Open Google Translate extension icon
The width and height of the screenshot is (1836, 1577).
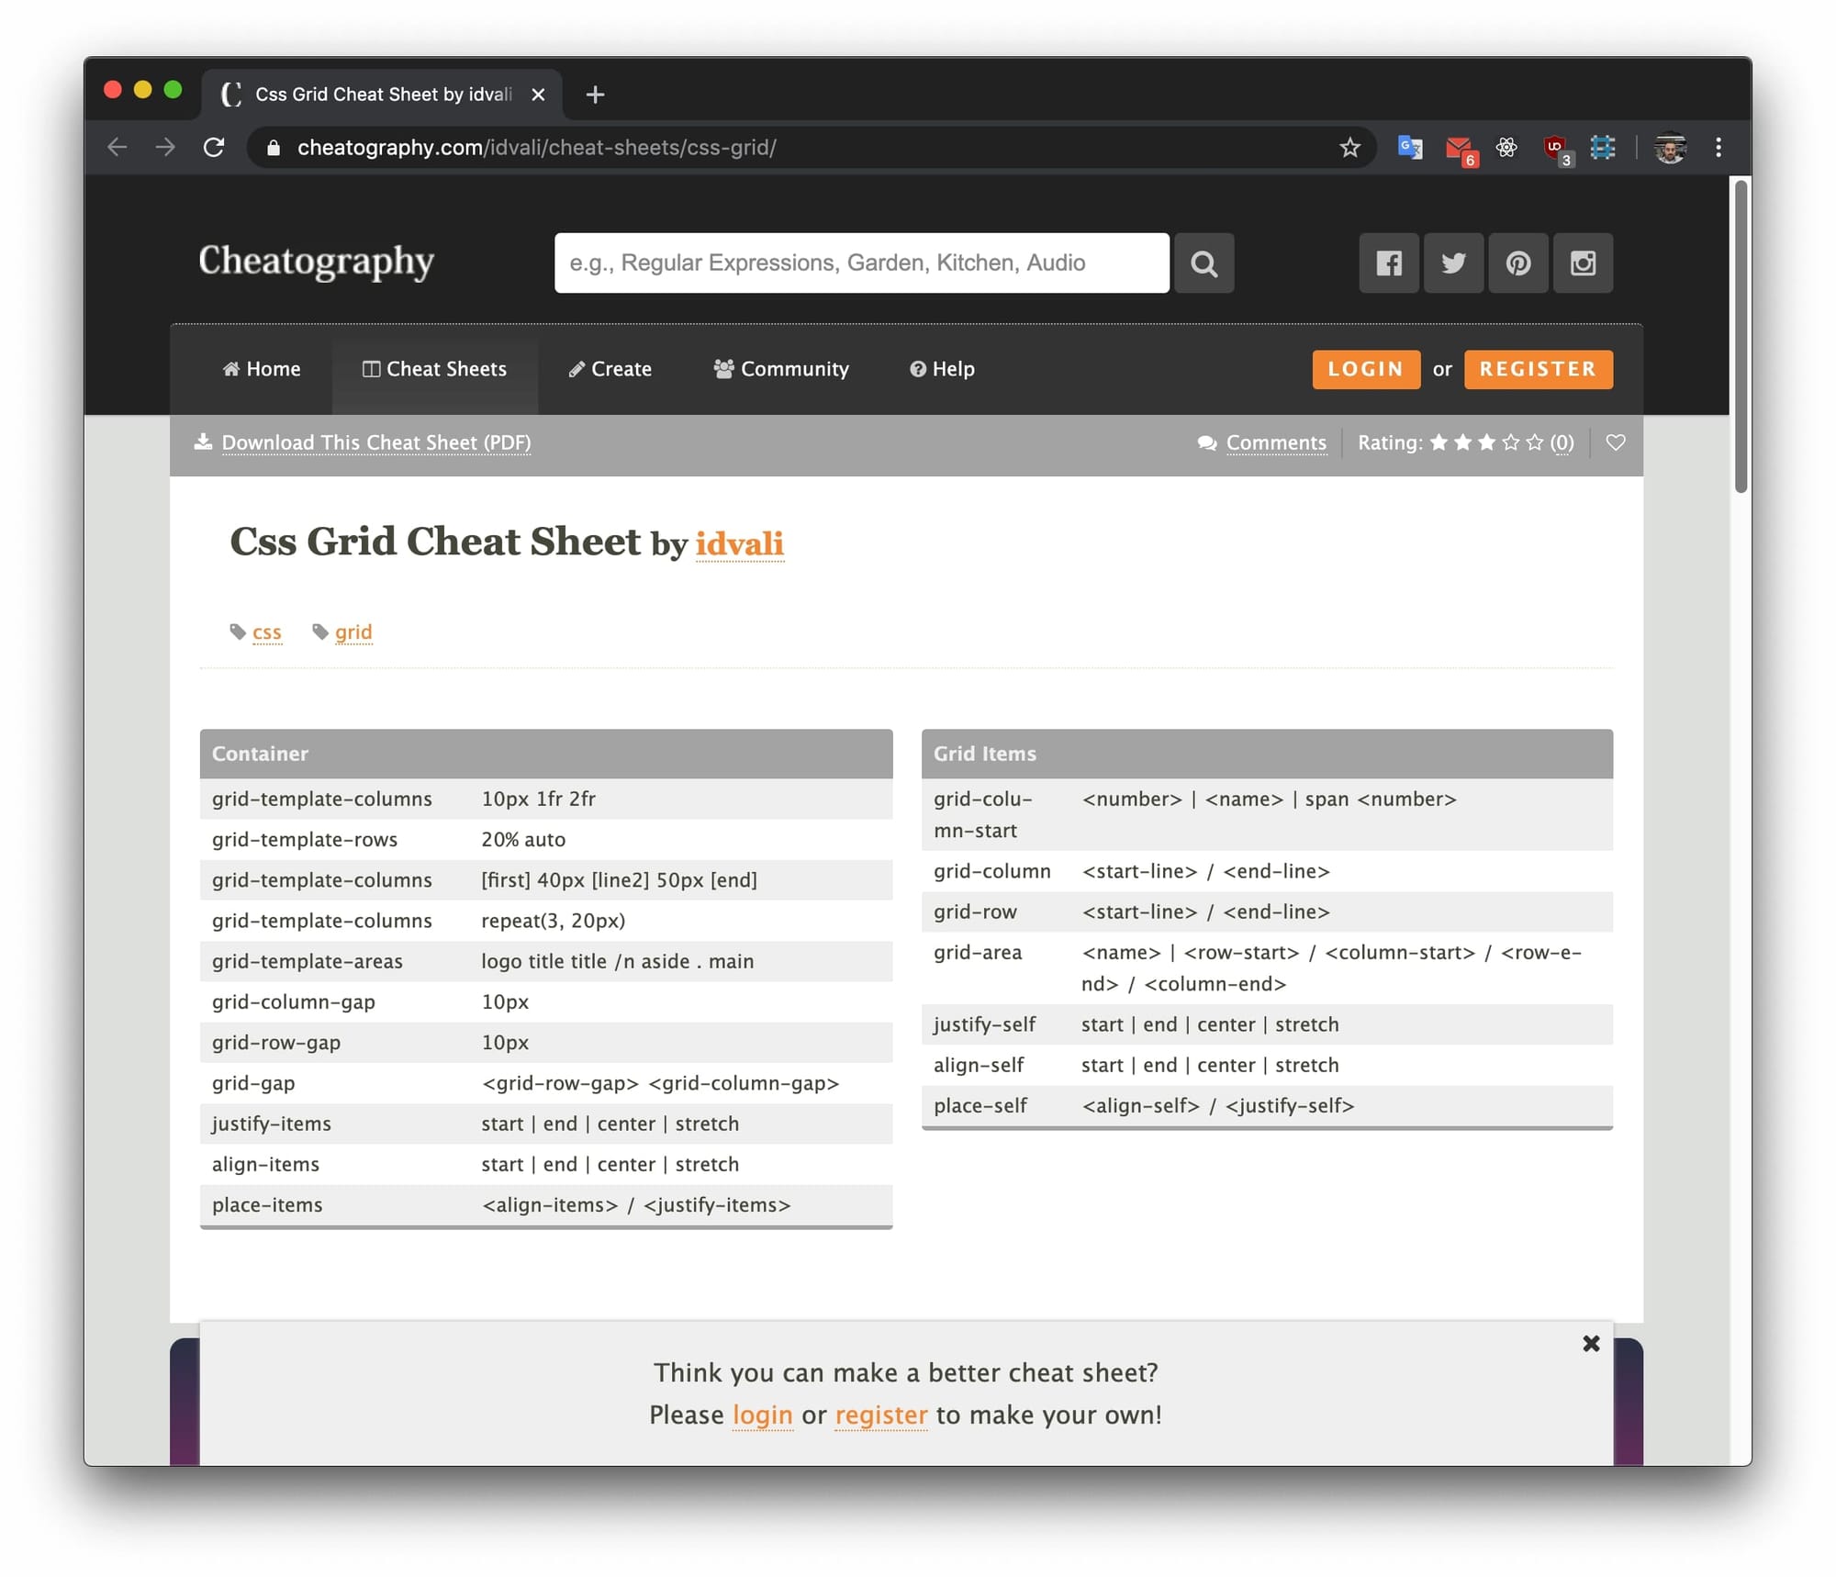[x=1409, y=148]
